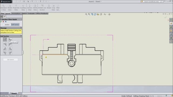
Task: Select the Rightside Down half section option
Action: pos(10,48)
